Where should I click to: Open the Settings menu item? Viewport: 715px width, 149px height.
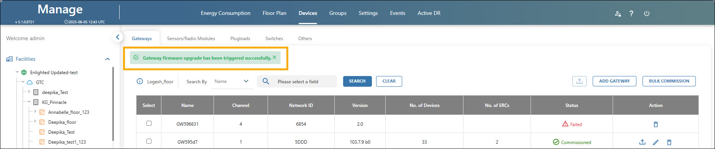pyautogui.click(x=368, y=13)
